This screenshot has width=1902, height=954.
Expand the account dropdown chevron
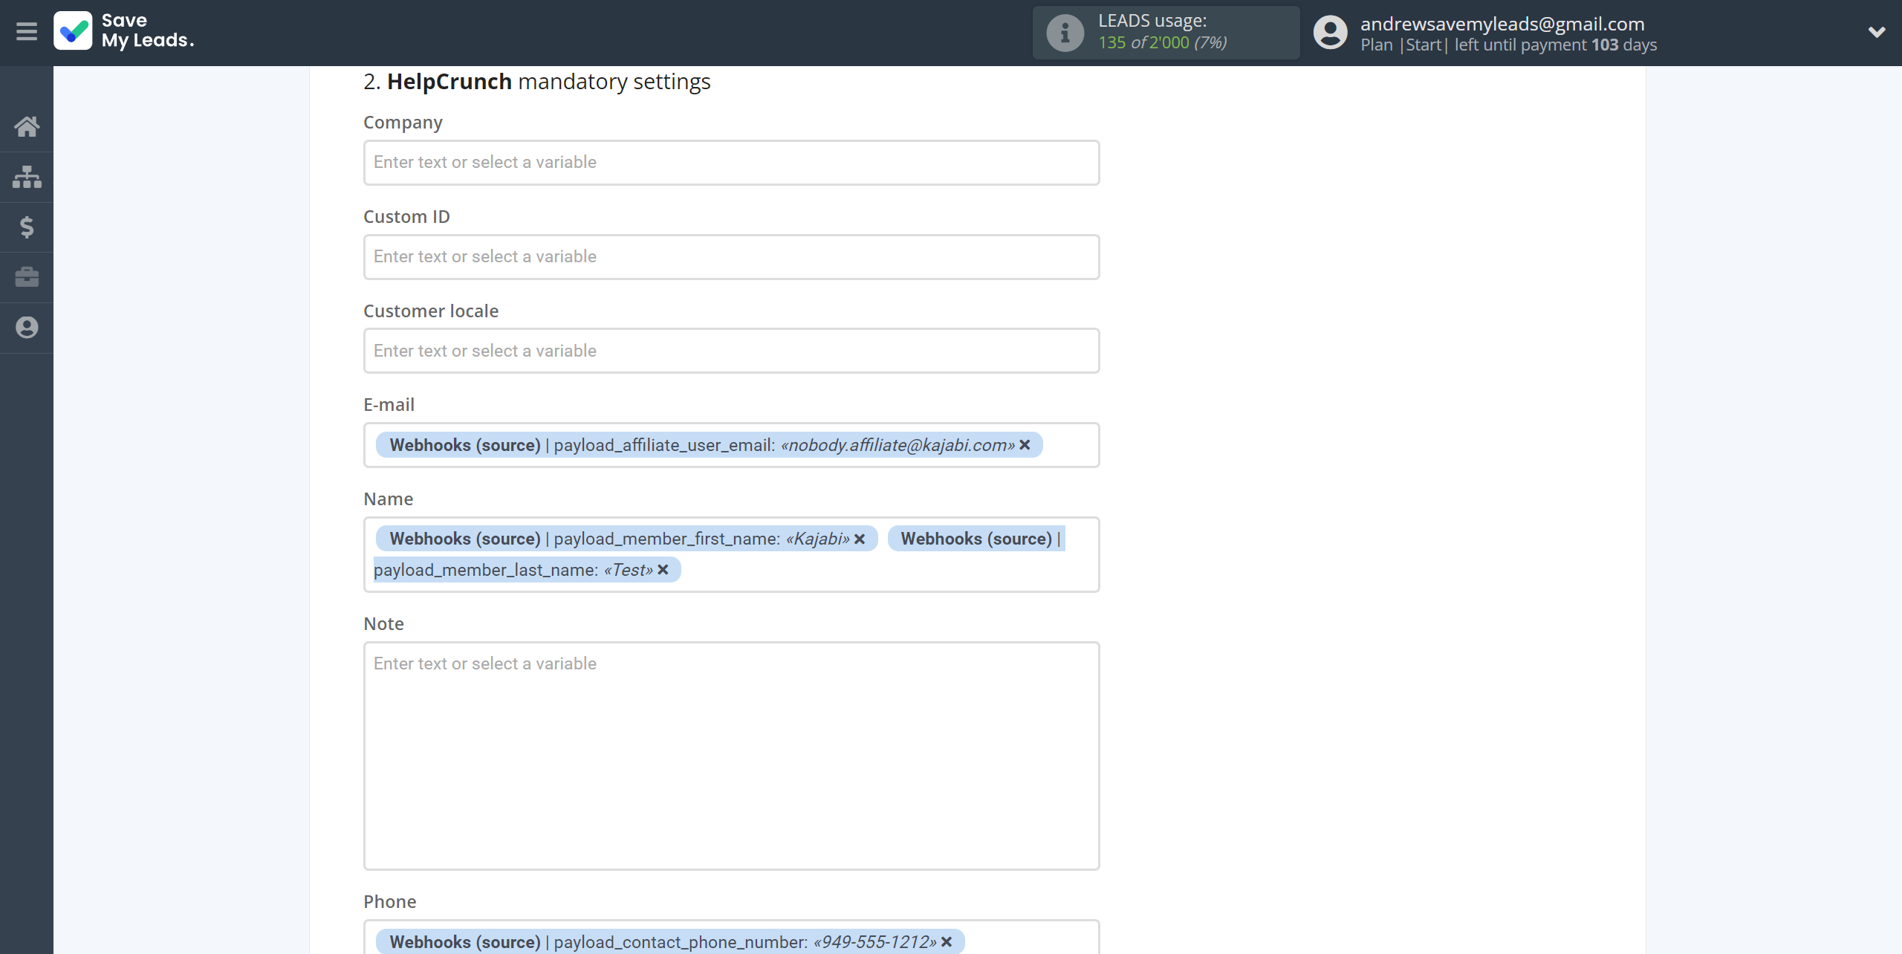(1877, 32)
